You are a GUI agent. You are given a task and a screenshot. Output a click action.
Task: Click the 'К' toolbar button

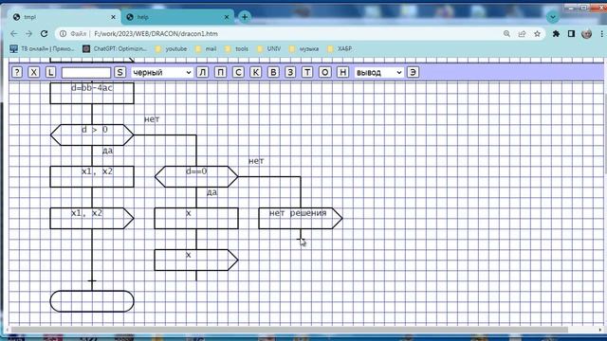(255, 72)
